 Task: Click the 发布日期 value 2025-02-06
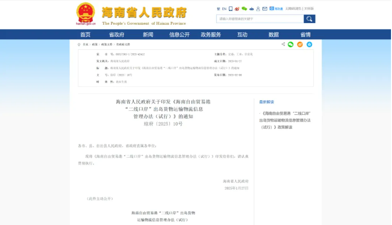click(x=235, y=75)
